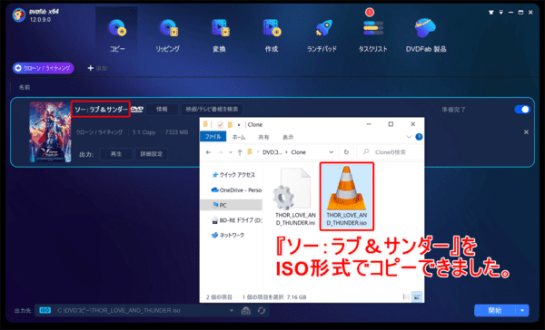Image resolution: width=545 pixels, height=330 pixels.
Task: Click the 情報 (info) button
Action: pyautogui.click(x=162, y=110)
